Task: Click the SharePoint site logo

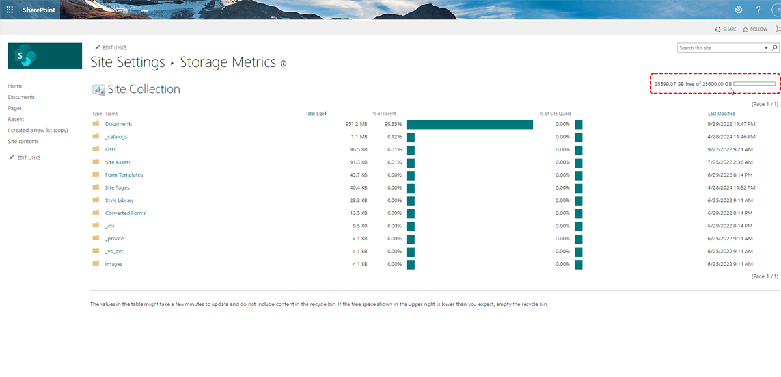Action: (45, 56)
